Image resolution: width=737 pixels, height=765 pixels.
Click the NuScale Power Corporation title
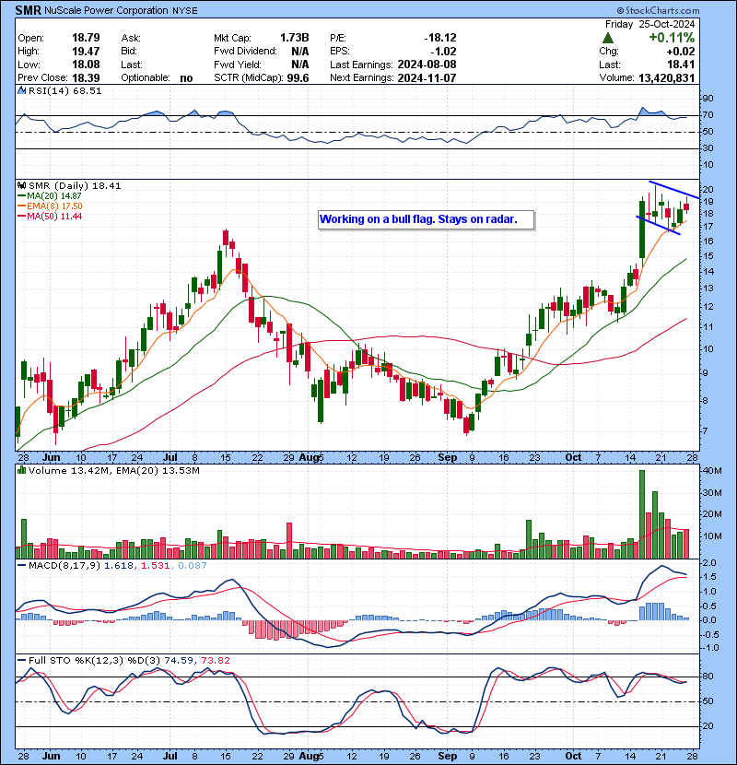click(x=106, y=10)
